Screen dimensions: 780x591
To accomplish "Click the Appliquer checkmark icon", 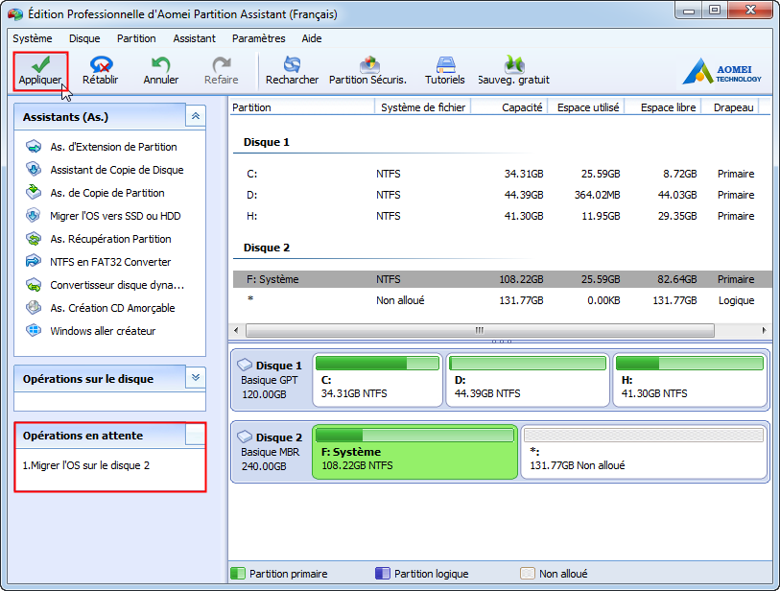I will [40, 64].
